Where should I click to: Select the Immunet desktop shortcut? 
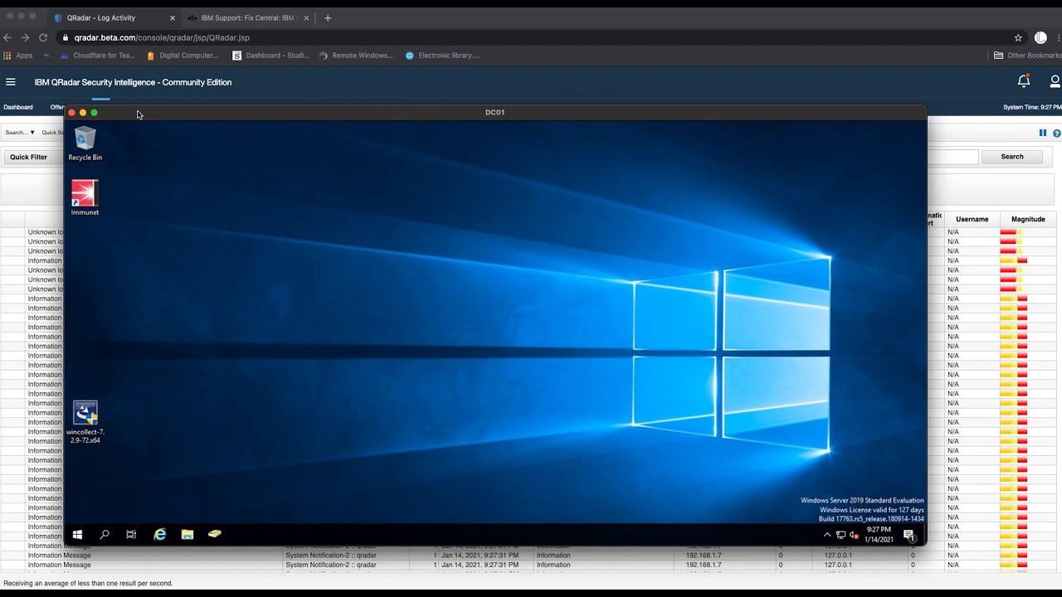click(x=85, y=198)
